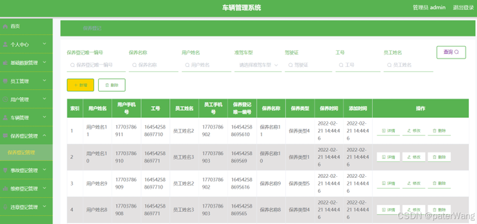The image size is (477, 224).
Task: Expand the 违章登记管理 chevron
Action: point(45,206)
